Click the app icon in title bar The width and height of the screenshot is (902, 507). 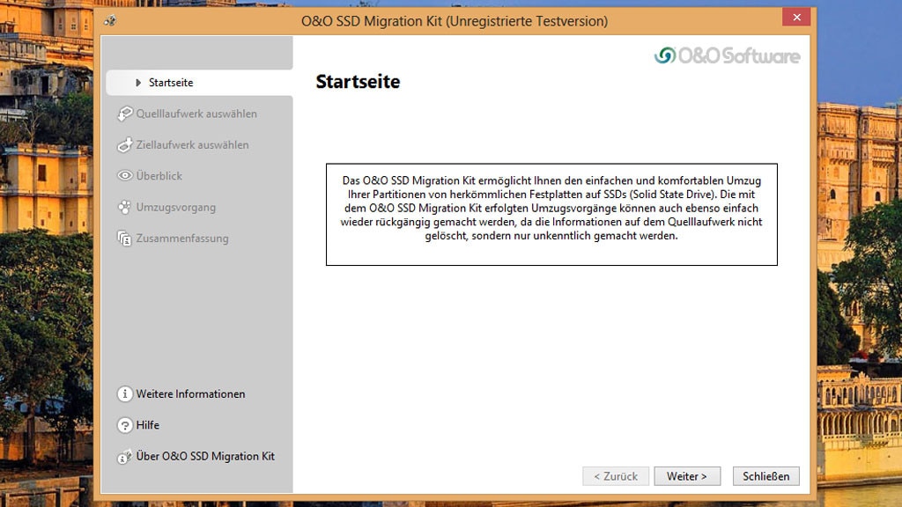(x=110, y=21)
